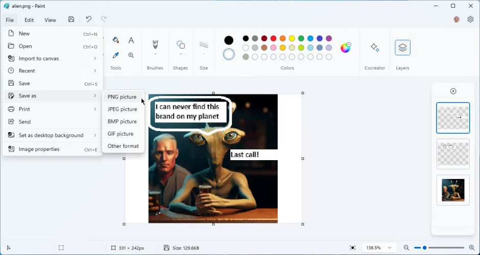480x255 pixels.
Task: Pick the red color swatch
Action: 273,38
